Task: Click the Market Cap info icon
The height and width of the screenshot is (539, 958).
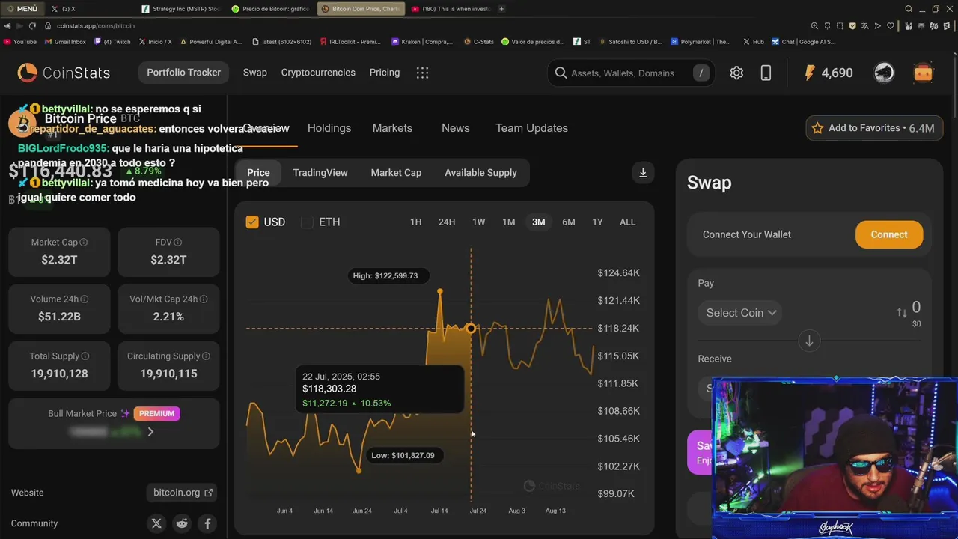Action: pos(84,243)
